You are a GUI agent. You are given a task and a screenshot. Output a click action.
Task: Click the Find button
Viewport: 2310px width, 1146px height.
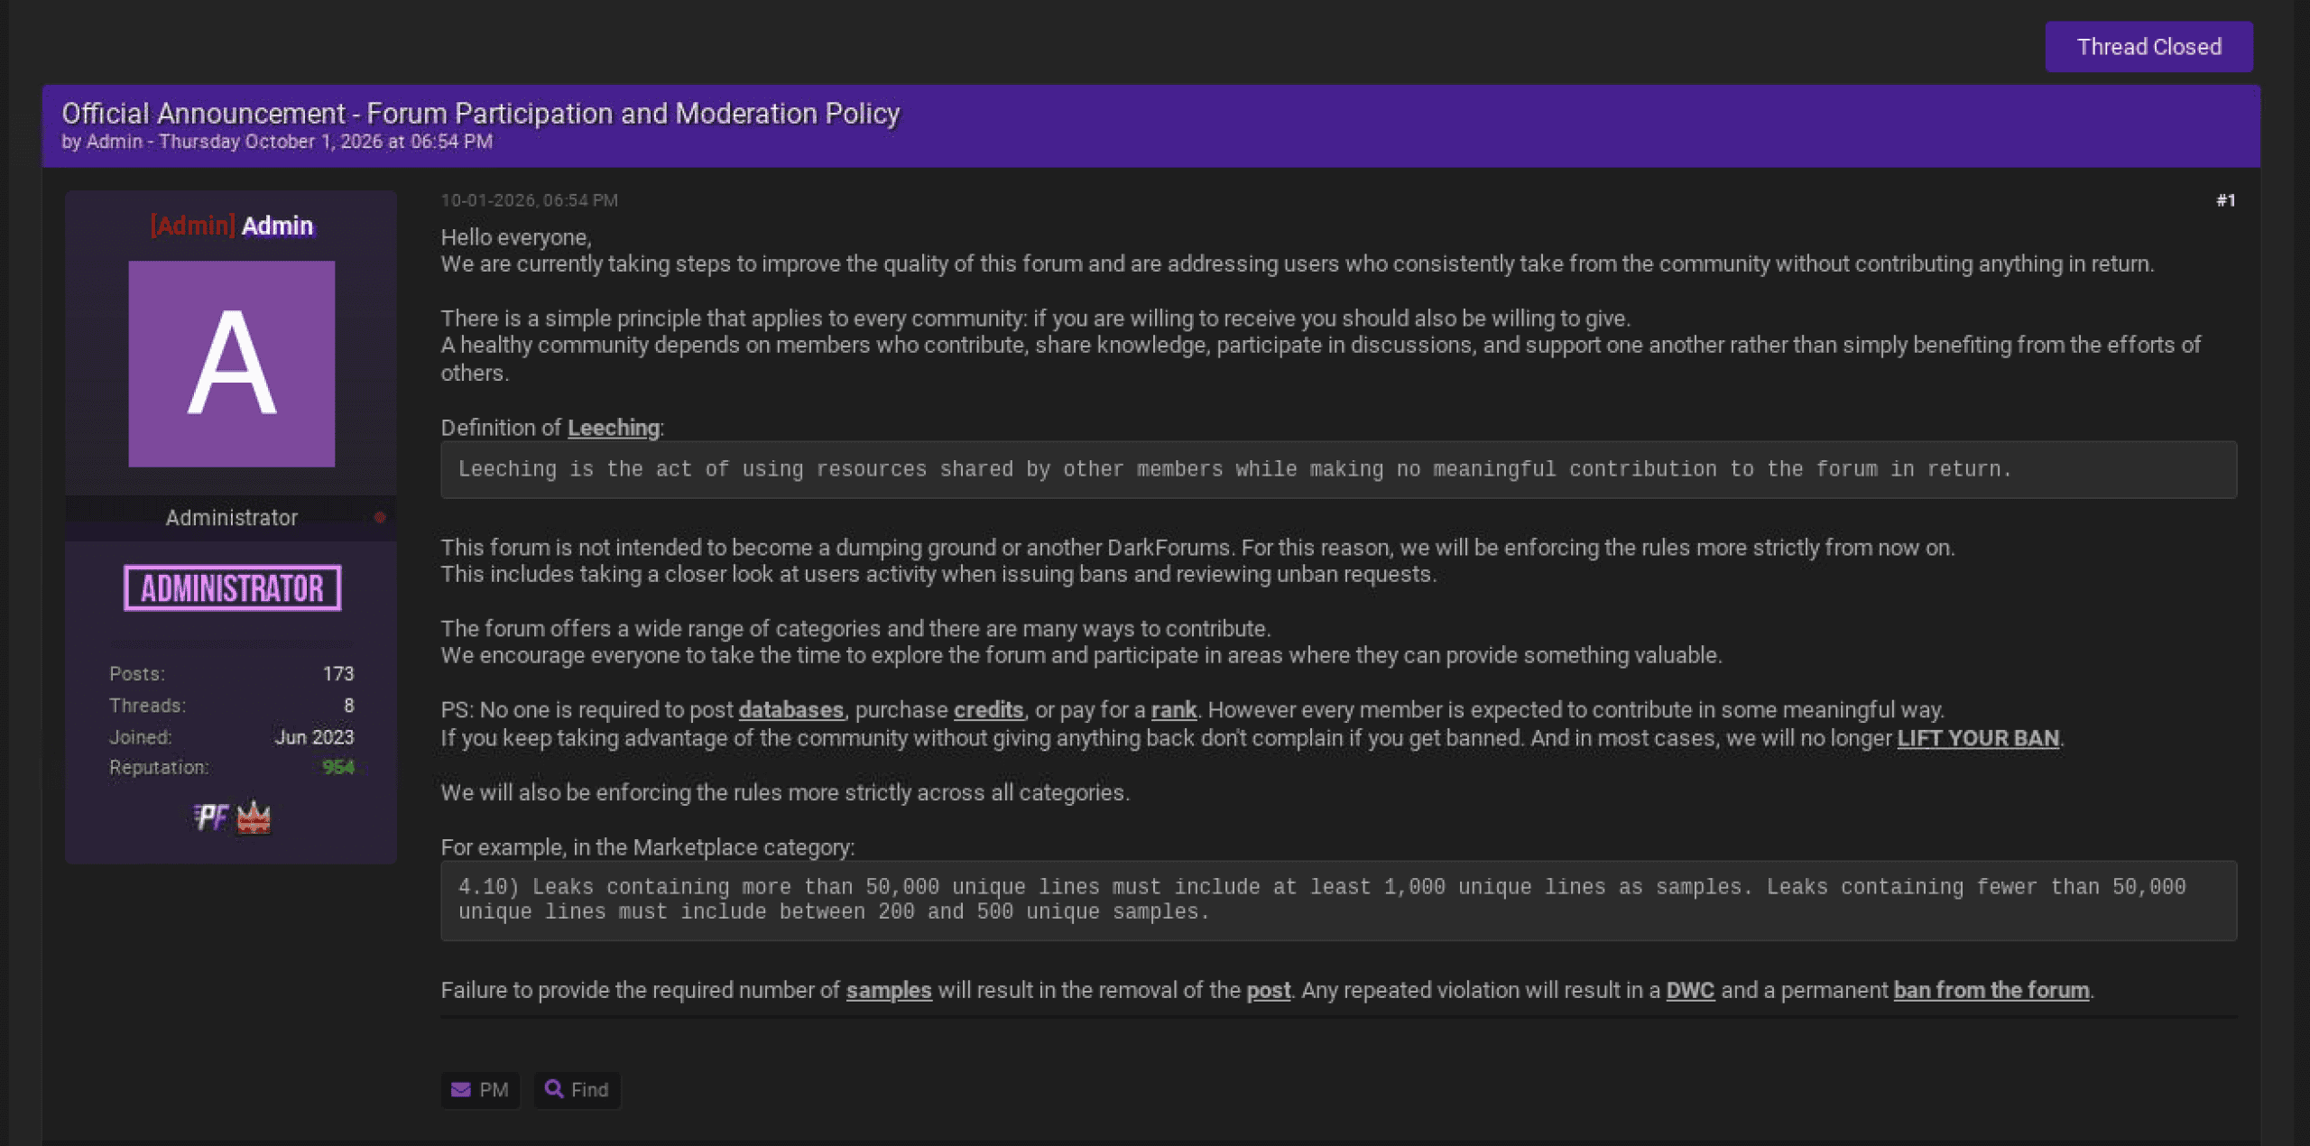(577, 1089)
